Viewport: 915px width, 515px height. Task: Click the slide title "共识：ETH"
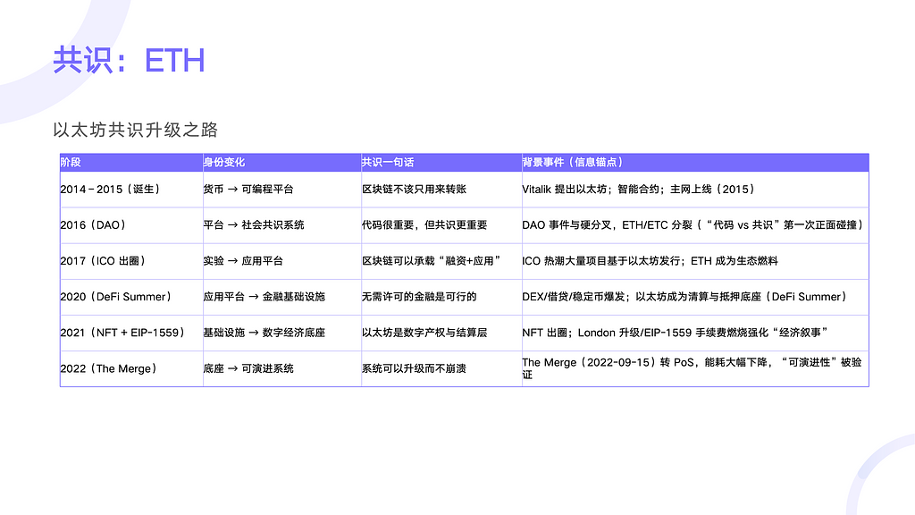tap(129, 60)
